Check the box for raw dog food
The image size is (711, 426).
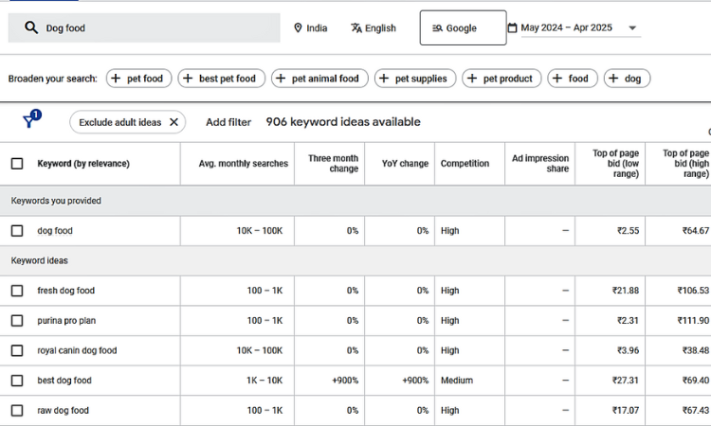(x=17, y=410)
